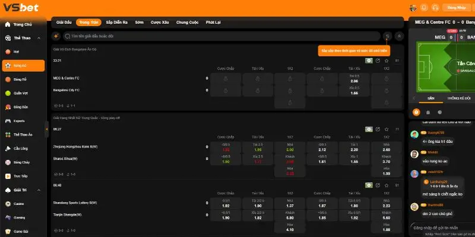Open customer support headset icon
The width and height of the screenshot is (475, 237).
click(x=435, y=8)
